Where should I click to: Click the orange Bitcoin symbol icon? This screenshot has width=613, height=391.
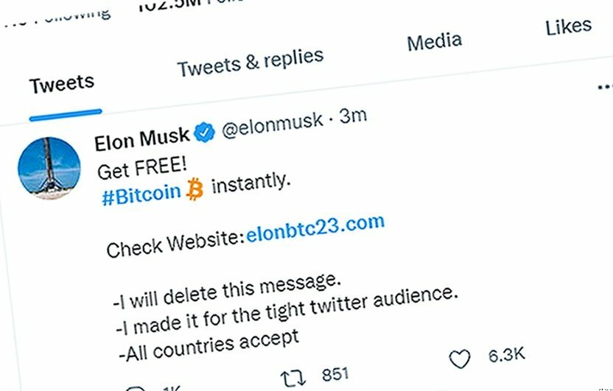(x=195, y=191)
